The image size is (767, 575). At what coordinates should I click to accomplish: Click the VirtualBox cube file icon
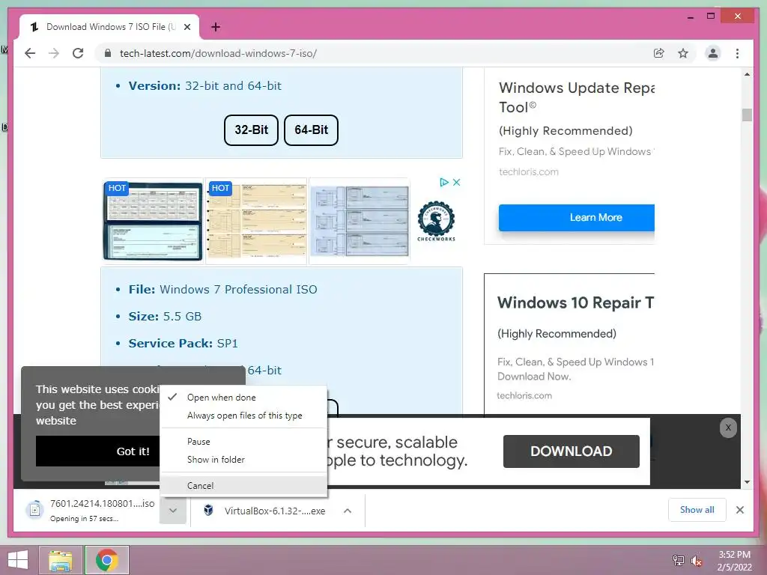tap(208, 511)
